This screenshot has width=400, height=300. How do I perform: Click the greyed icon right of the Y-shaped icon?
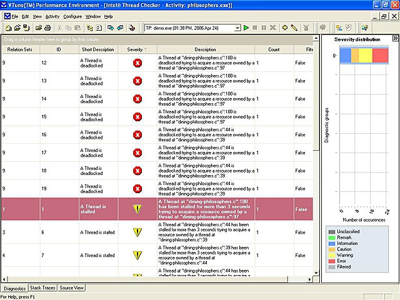tap(322, 27)
